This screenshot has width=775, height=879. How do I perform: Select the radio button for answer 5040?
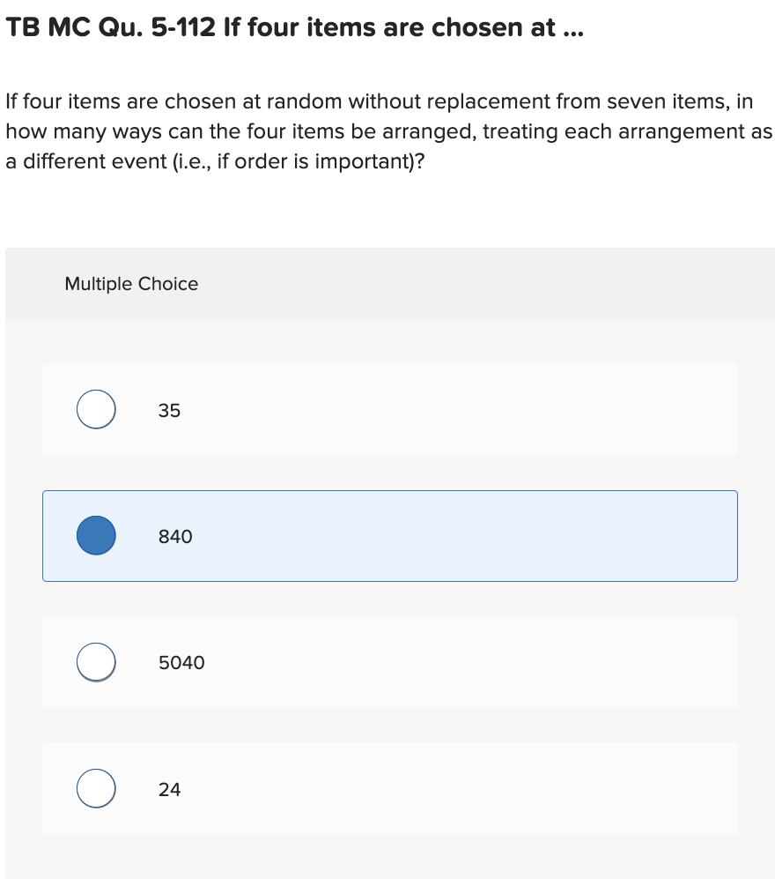(96, 661)
